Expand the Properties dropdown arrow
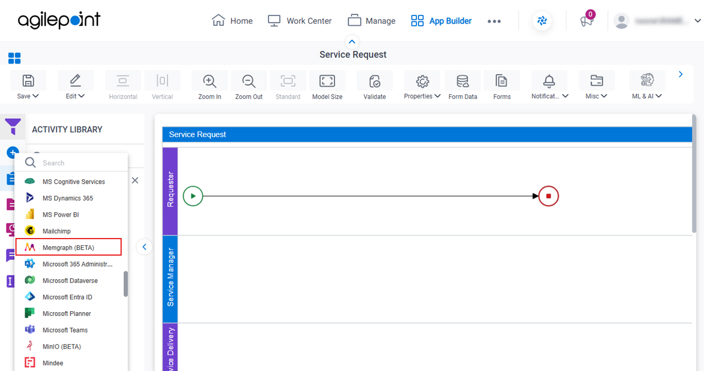The width and height of the screenshot is (704, 371). pyautogui.click(x=438, y=96)
